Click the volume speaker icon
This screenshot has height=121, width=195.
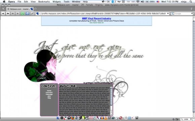143,2
